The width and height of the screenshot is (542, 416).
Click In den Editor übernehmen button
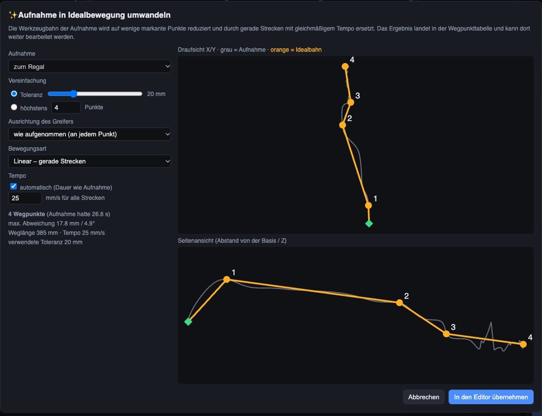(491, 397)
